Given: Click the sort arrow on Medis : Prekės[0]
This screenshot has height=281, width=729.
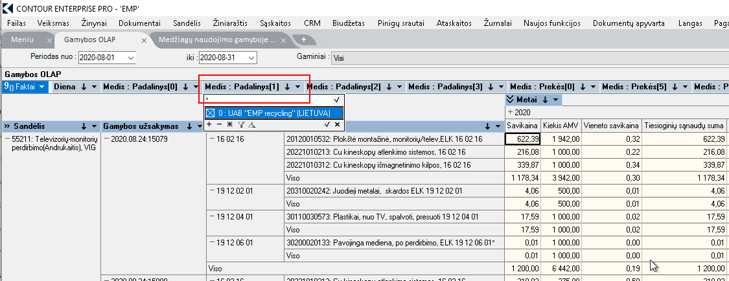Looking at the screenshot, I should tap(583, 86).
